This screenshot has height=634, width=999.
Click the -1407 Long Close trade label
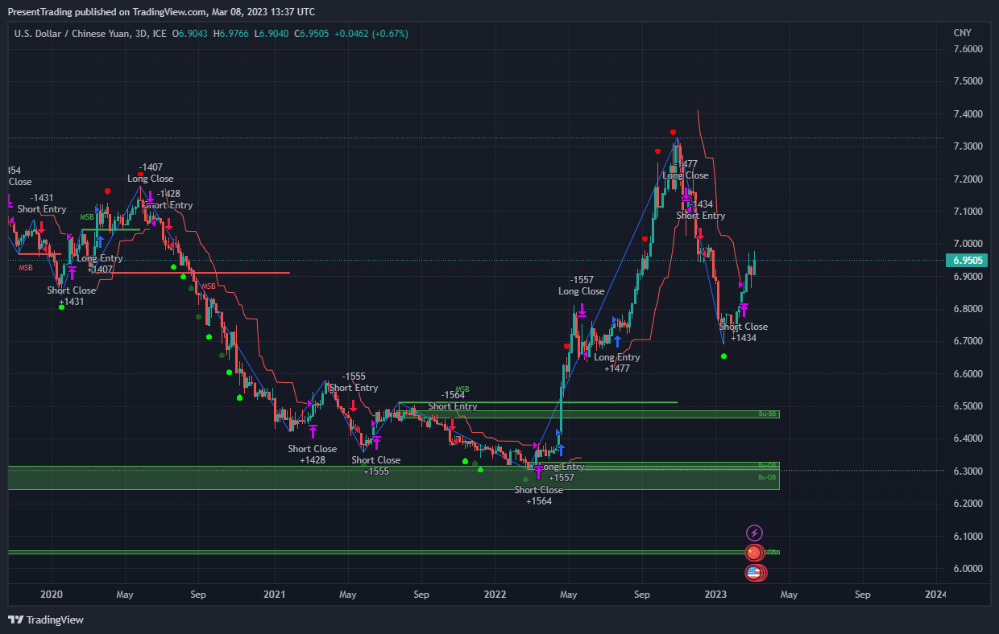pos(150,173)
